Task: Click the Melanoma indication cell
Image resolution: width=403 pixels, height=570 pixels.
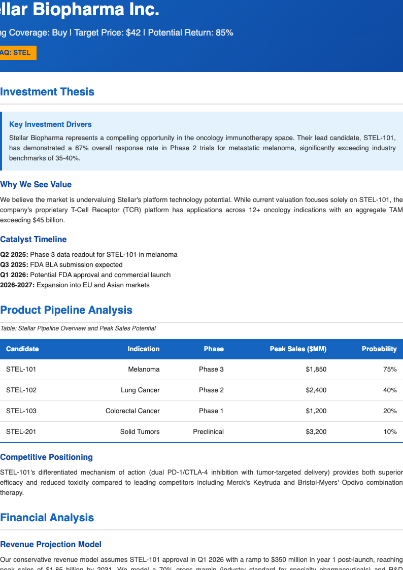Action: pyautogui.click(x=144, y=370)
